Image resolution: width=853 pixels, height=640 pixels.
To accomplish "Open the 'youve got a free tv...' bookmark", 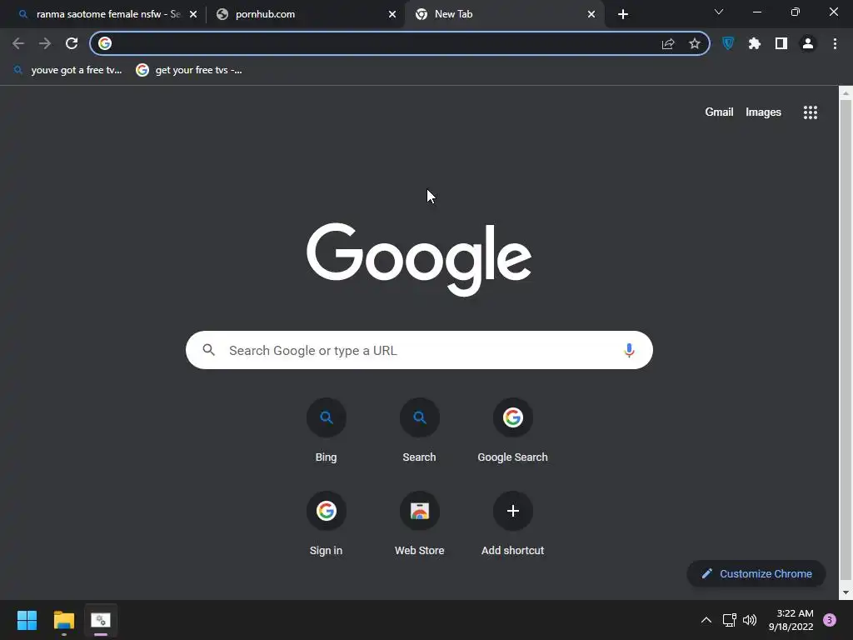I will [68, 70].
